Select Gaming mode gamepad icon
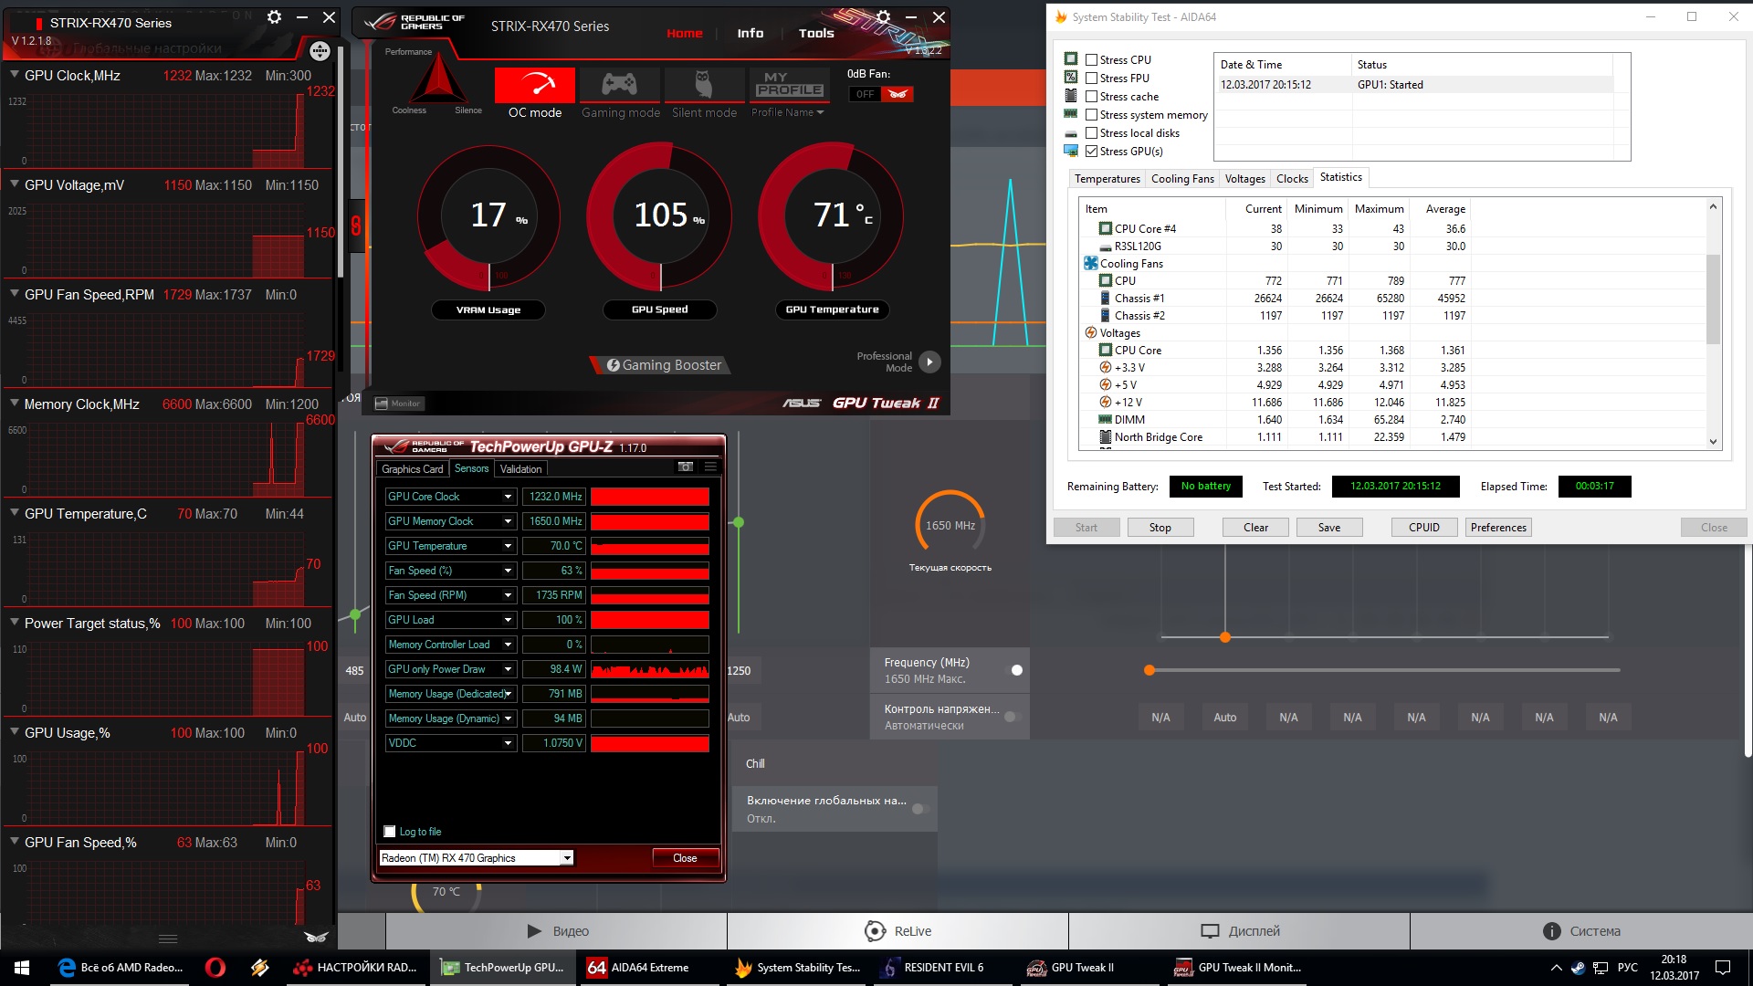 coord(620,85)
